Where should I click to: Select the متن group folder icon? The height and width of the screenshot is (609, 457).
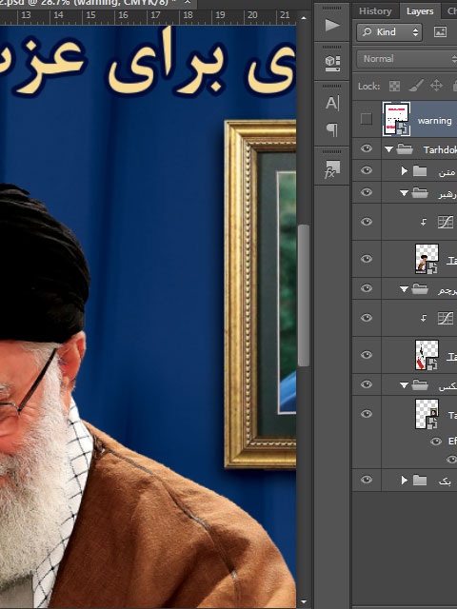(x=420, y=171)
